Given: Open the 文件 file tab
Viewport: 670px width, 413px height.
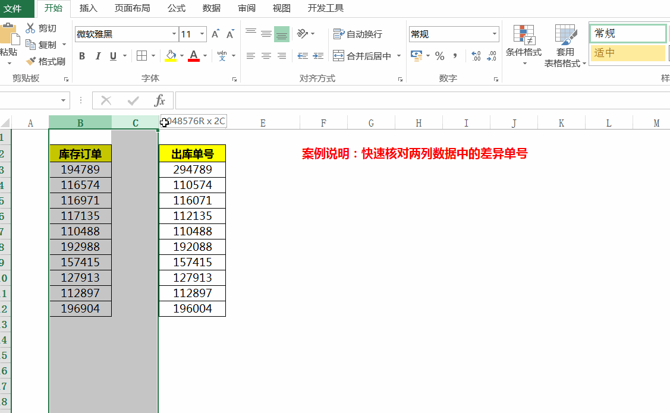Looking at the screenshot, I should (13, 8).
